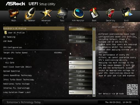Select the Spread Spectrum label
This screenshot has height=105, width=140.
point(12,71)
